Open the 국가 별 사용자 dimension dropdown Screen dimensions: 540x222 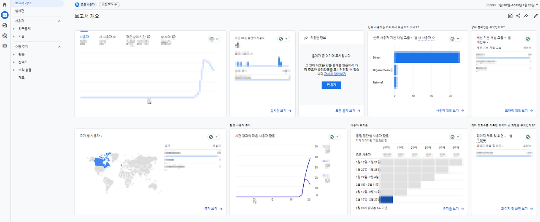tap(91, 136)
